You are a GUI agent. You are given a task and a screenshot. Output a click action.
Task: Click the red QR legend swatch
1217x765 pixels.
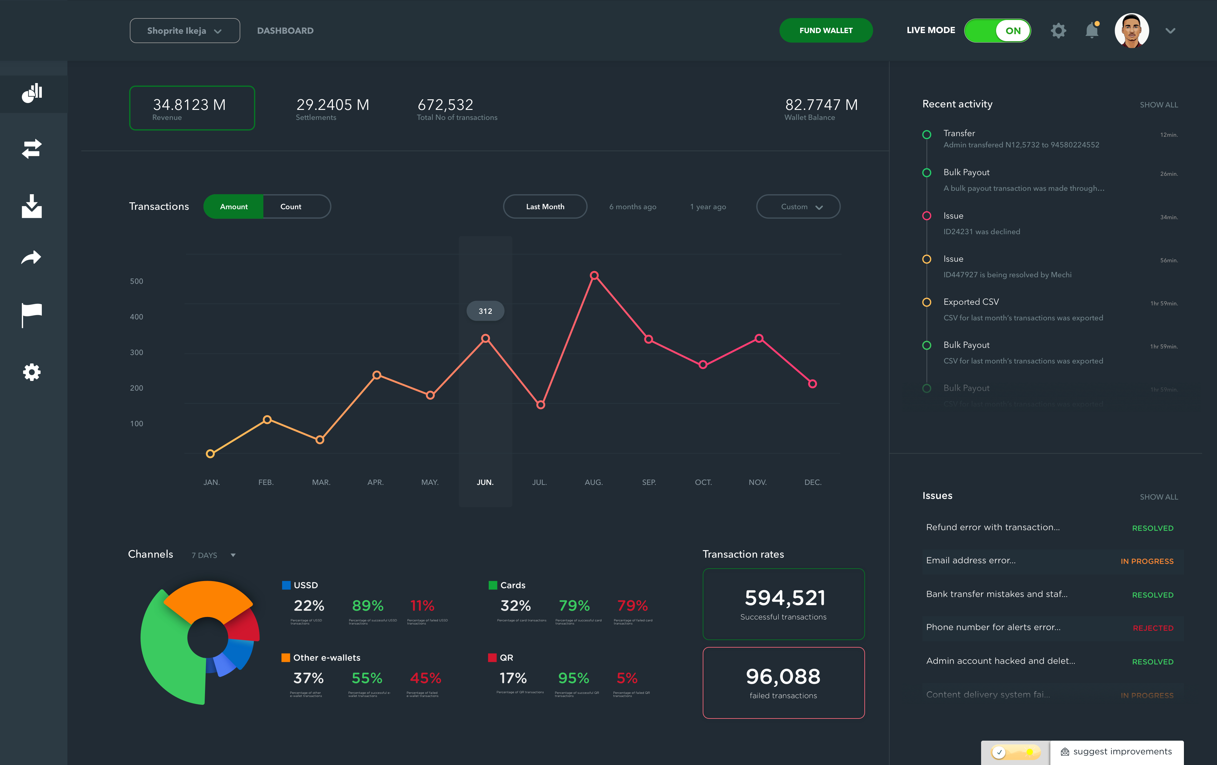click(492, 657)
